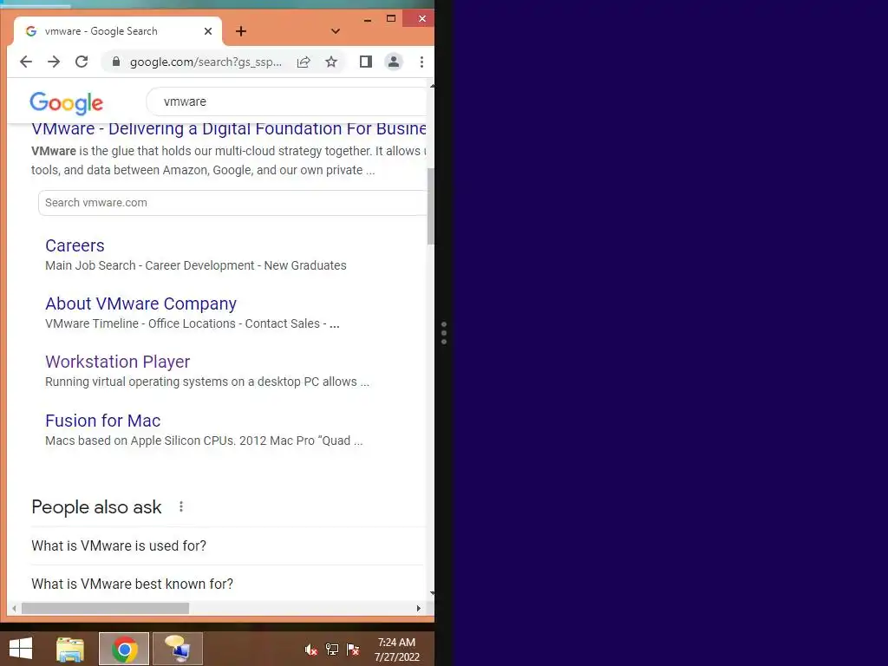888x666 pixels.
Task: Open the Chrome profile avatar
Action: click(x=394, y=62)
